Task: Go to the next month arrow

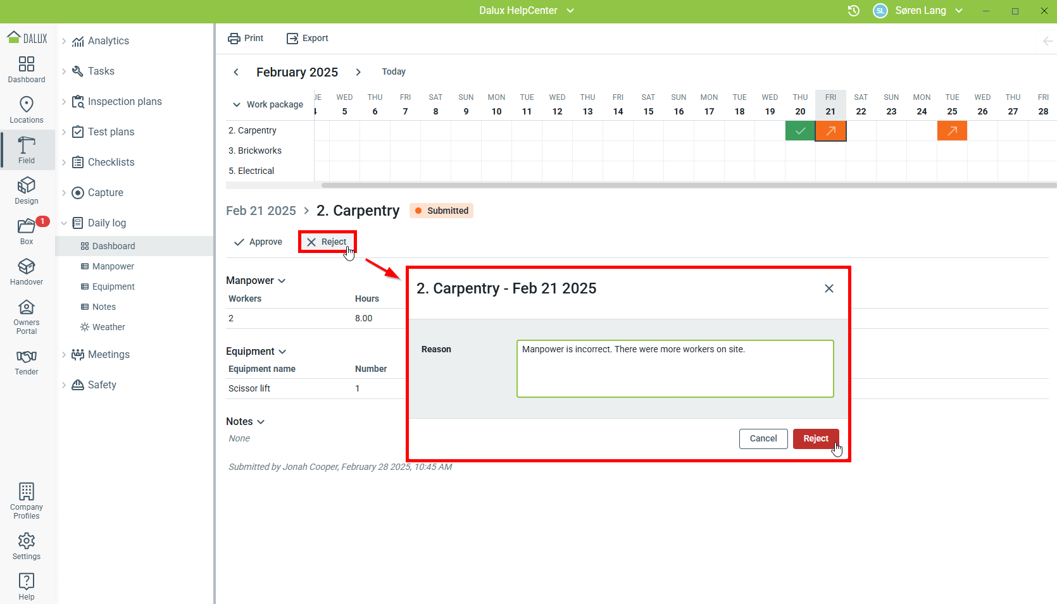Action: tap(358, 72)
